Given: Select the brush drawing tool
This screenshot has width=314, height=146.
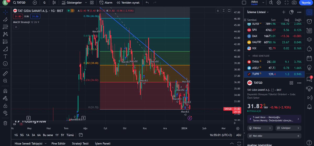Looking at the screenshot, I should pos(5,49).
